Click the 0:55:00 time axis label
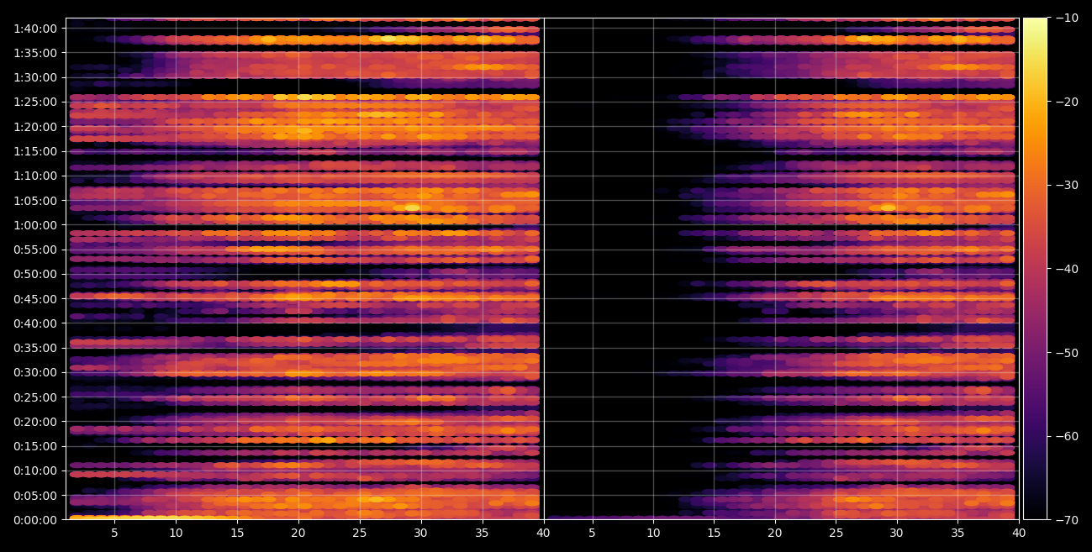Image resolution: width=1092 pixels, height=552 pixels. coord(35,250)
